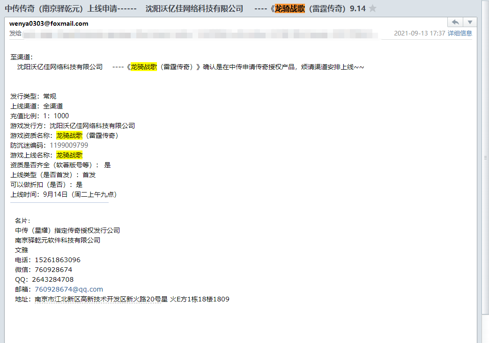This screenshot has width=489, height=343.
Task: Click the line 充值比例：1：1000
Action: coord(40,116)
